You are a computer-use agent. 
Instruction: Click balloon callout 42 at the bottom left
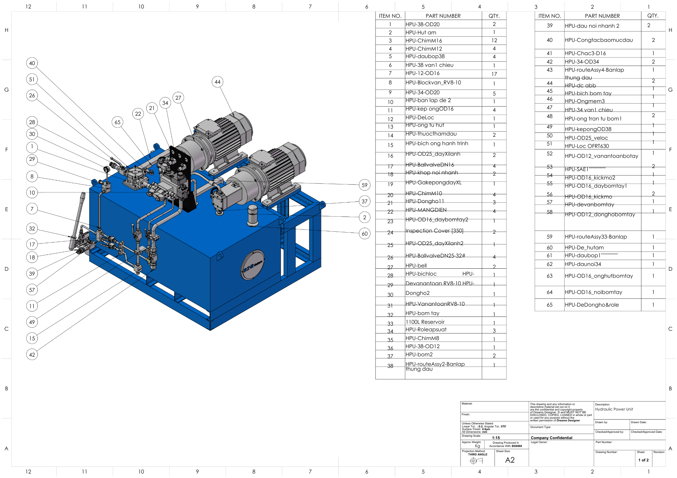pos(32,355)
